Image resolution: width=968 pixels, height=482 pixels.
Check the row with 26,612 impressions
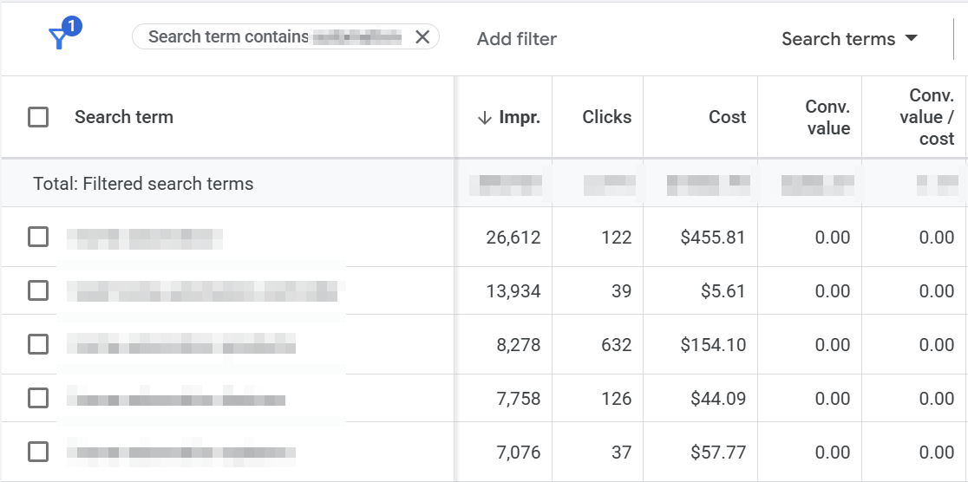pyautogui.click(x=38, y=237)
